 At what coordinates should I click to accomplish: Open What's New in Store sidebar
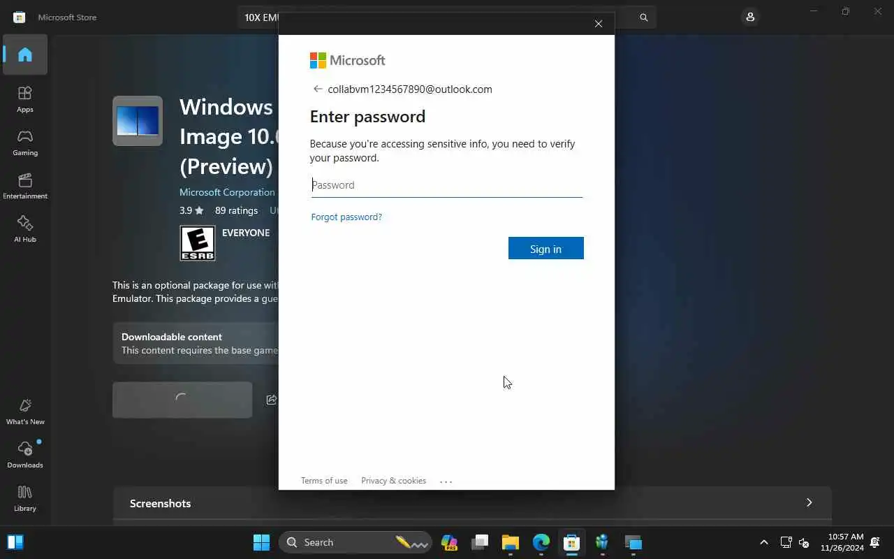25,412
